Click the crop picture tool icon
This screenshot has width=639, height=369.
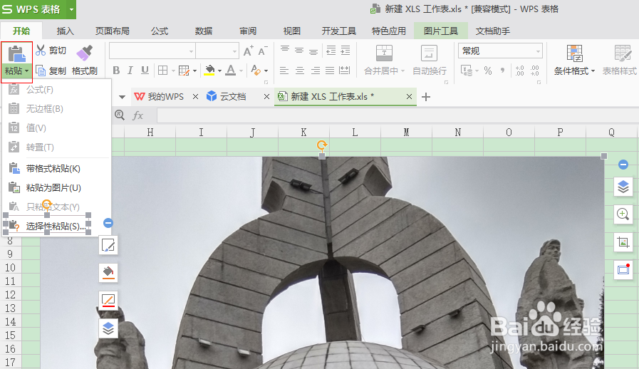click(623, 242)
